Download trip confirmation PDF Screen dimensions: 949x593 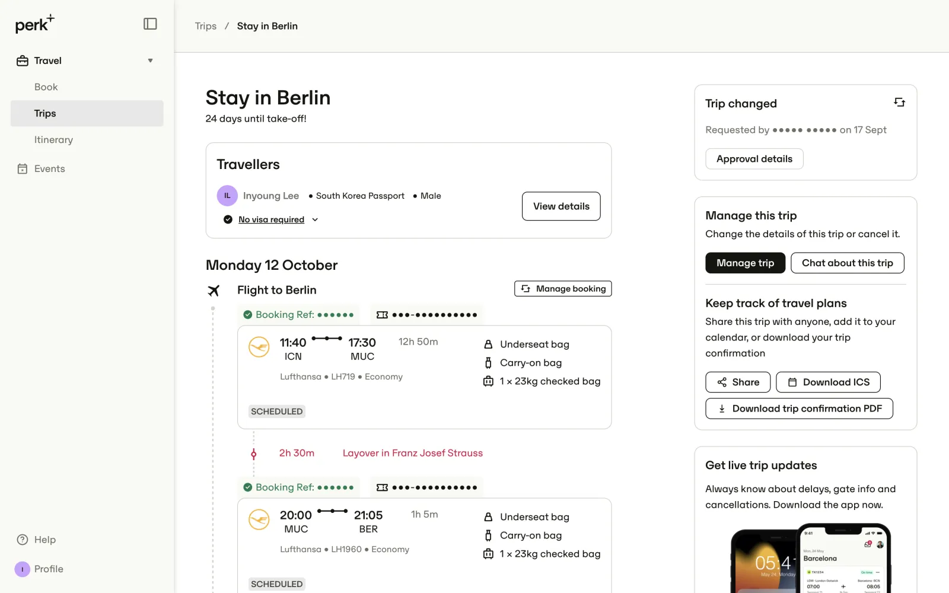click(x=799, y=409)
